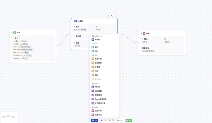Select 意图识别 from the node menu
Screen dimensions: 212x123
pos(98,59)
